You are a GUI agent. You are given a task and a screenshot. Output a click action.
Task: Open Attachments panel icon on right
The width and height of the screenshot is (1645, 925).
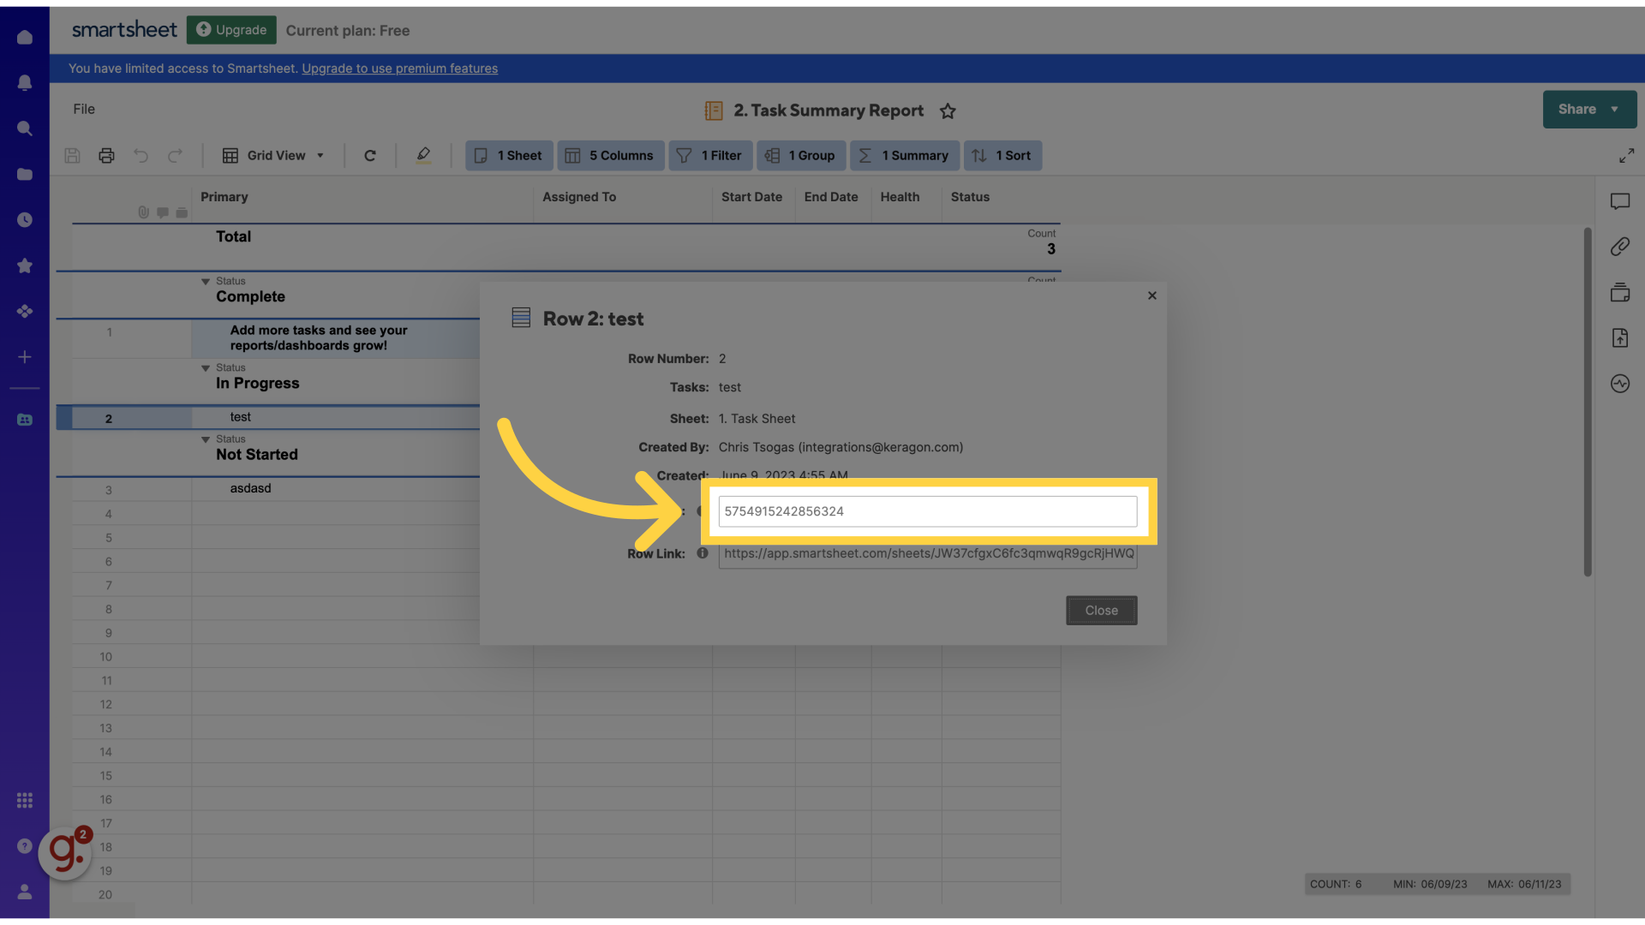(x=1619, y=247)
